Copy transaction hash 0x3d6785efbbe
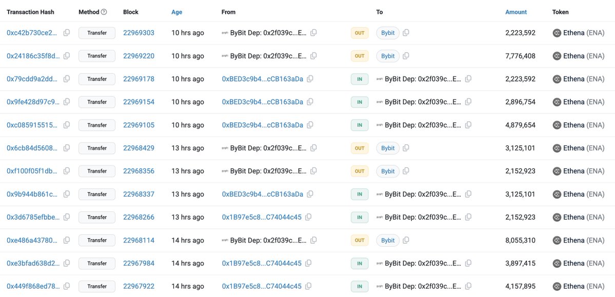 click(x=67, y=217)
